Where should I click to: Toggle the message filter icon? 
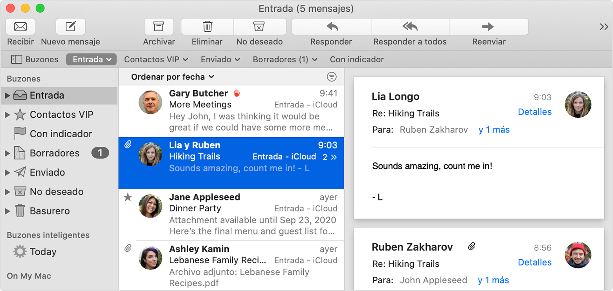pos(332,77)
